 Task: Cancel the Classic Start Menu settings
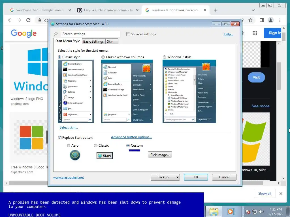[224, 177]
